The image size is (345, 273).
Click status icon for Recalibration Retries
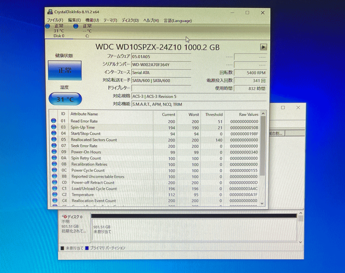coord(54,164)
